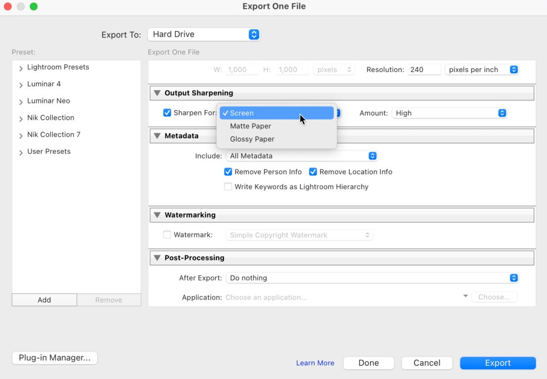Viewport: 547px width, 379px height.
Task: Click the Add preset button
Action: coord(44,300)
